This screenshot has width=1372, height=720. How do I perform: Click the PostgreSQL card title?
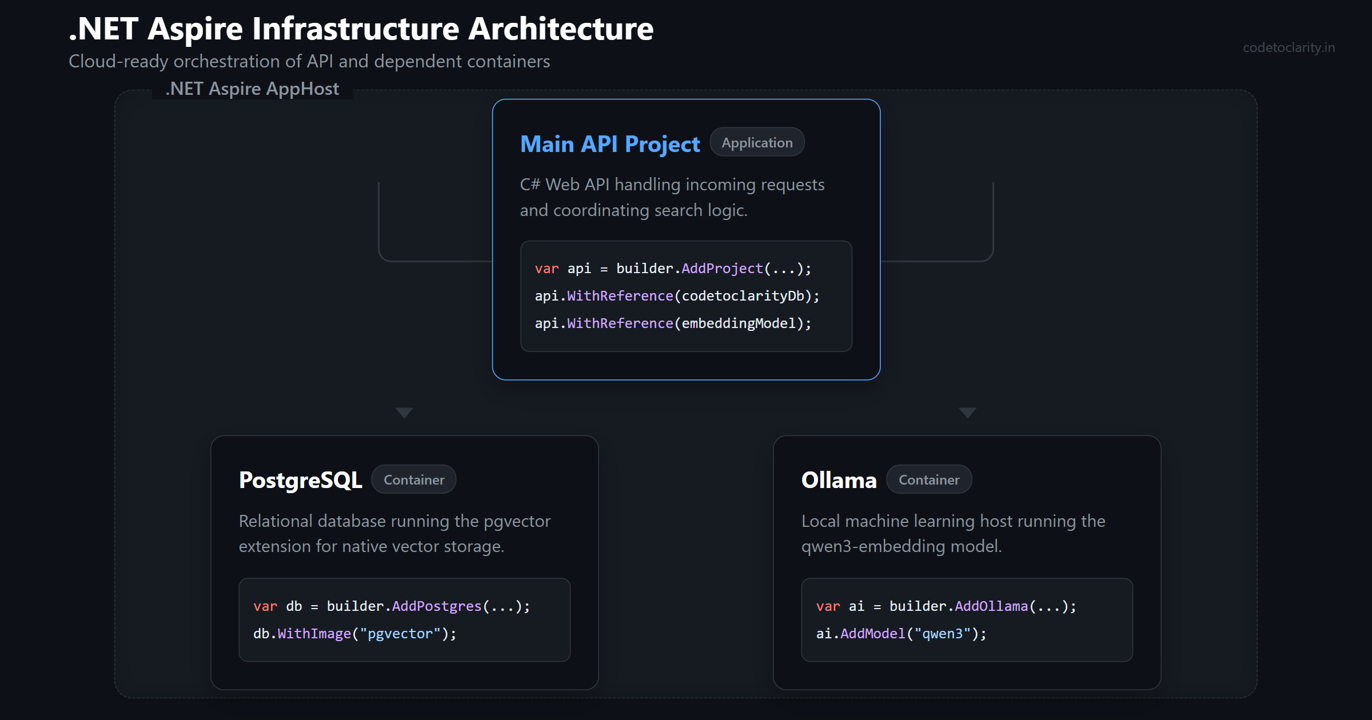(300, 480)
